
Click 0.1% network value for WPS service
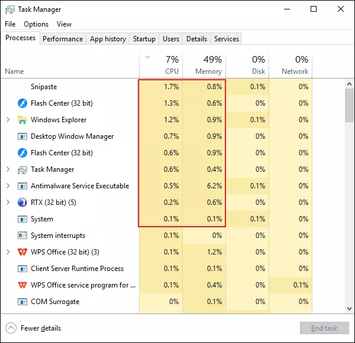[301, 285]
